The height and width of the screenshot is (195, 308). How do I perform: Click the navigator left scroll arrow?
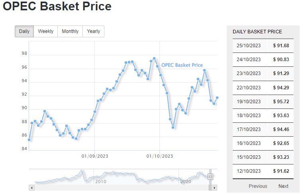point(31,187)
